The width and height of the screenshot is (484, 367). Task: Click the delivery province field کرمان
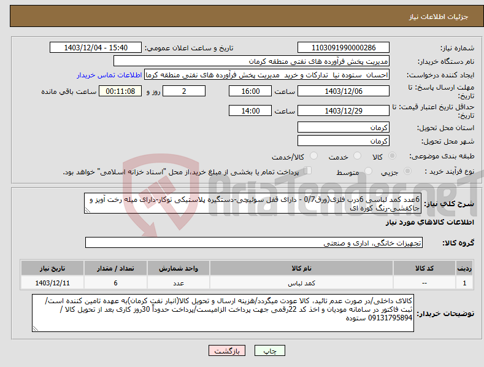[x=344, y=127]
